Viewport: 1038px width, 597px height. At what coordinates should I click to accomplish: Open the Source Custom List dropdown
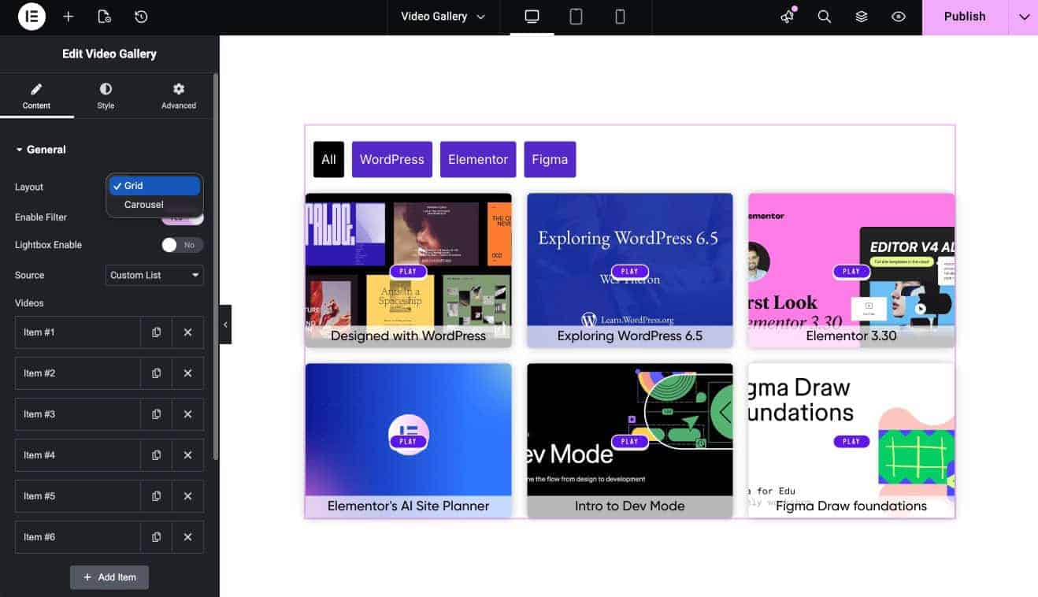(154, 275)
